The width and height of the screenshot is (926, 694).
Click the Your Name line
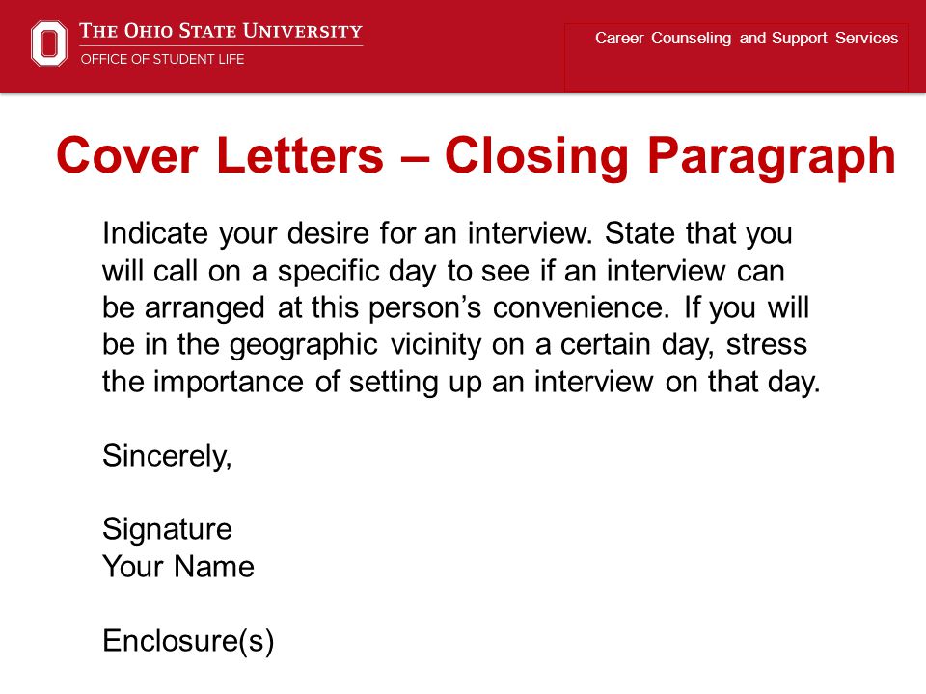[x=178, y=567]
